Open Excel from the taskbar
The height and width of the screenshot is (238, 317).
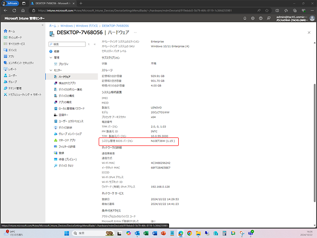click(x=146, y=234)
